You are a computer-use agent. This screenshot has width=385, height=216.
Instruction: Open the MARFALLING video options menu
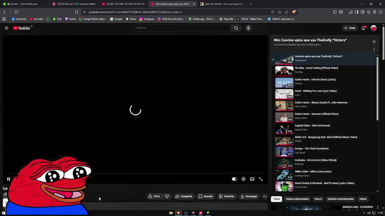coord(378,207)
